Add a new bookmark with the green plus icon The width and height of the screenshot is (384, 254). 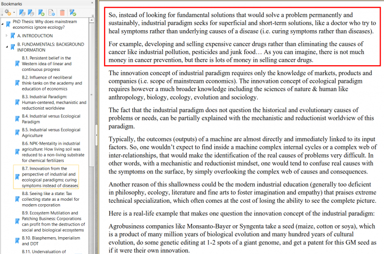[41, 12]
